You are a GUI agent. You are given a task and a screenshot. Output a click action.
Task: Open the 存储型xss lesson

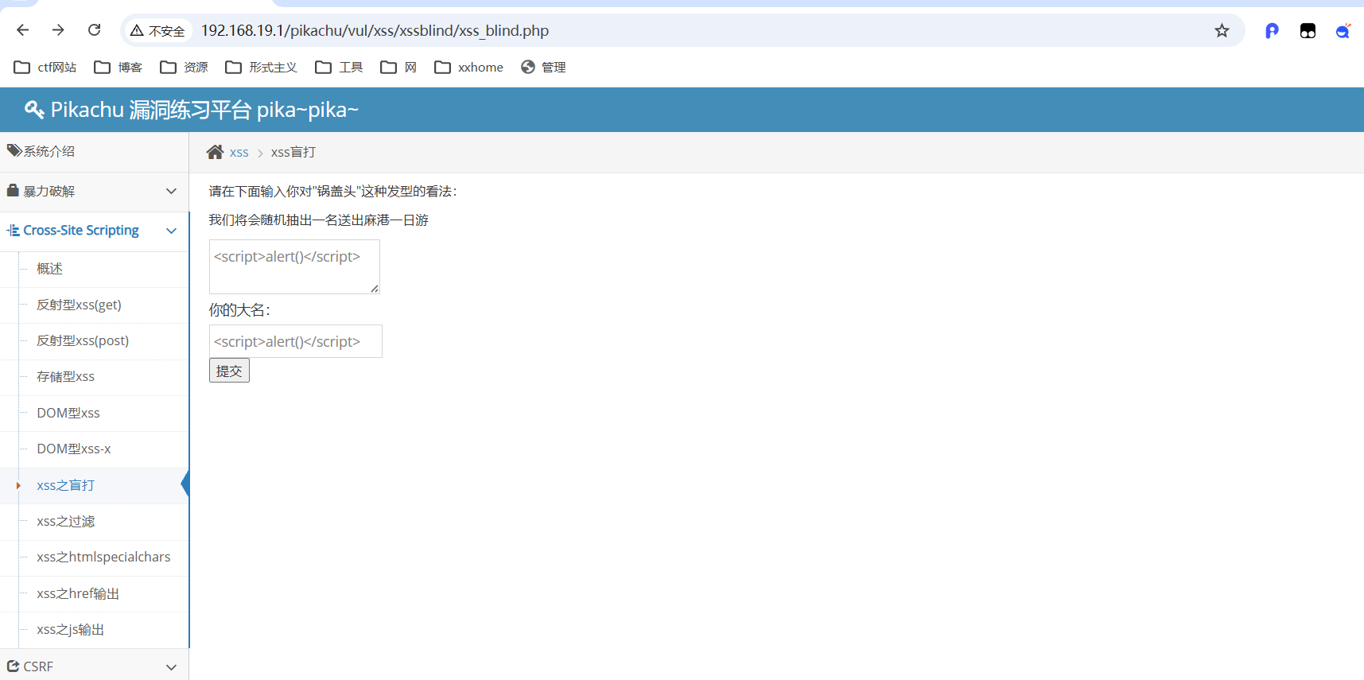point(65,376)
